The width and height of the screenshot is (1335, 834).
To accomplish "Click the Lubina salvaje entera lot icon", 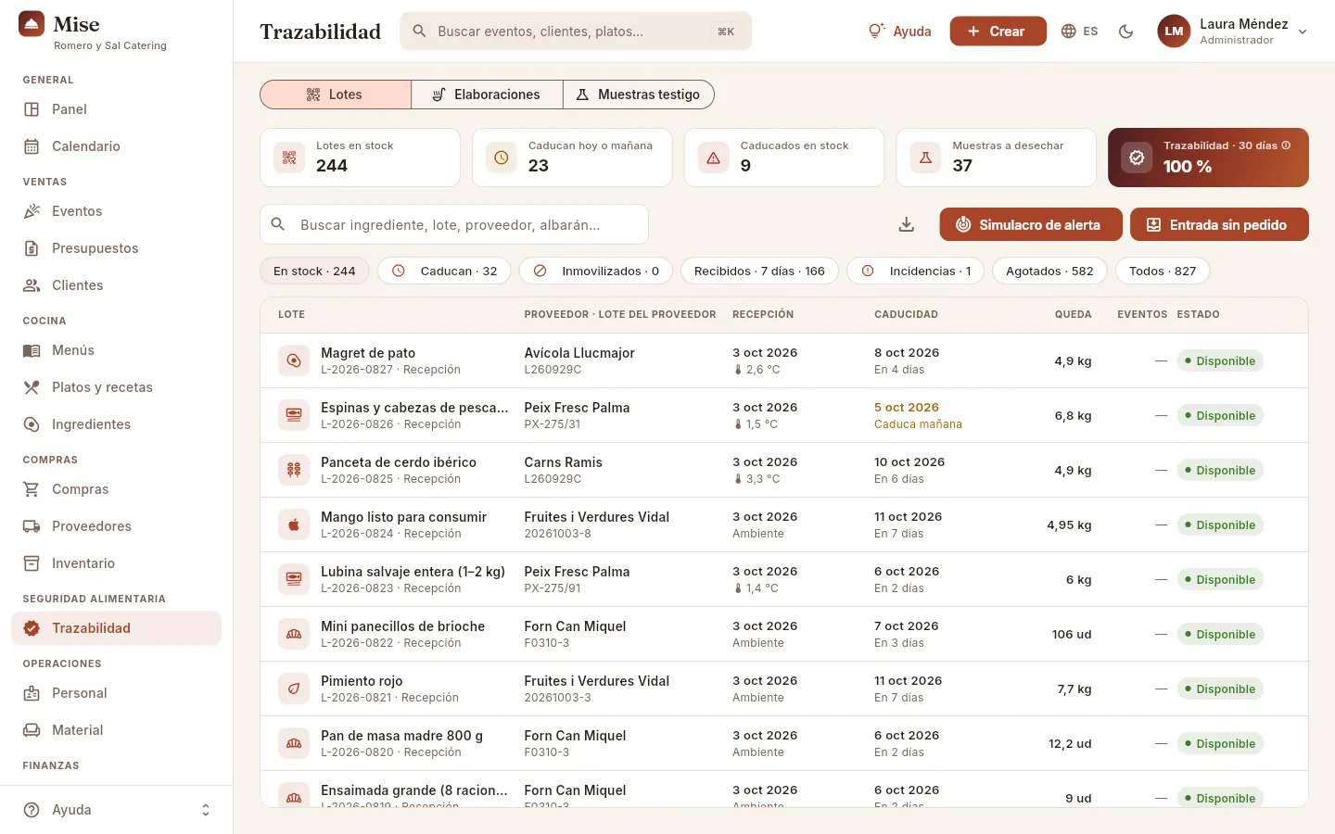I will coord(294,579).
